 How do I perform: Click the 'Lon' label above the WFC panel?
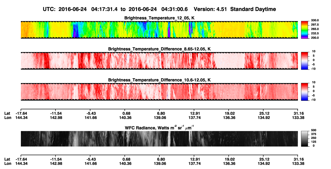pyautogui.click(x=8, y=118)
